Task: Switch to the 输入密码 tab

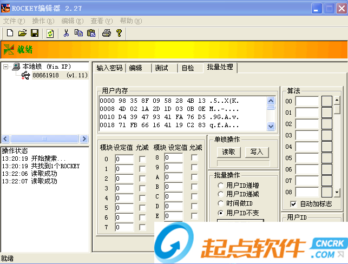Action: (x=109, y=68)
